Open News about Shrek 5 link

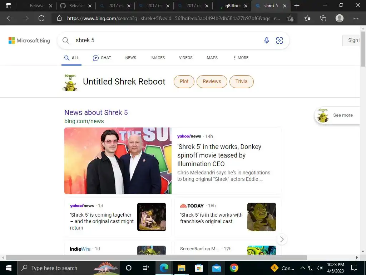(96, 112)
